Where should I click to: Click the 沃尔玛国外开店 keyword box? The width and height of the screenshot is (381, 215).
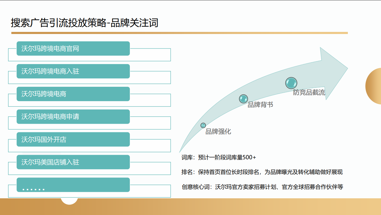pyautogui.click(x=73, y=139)
